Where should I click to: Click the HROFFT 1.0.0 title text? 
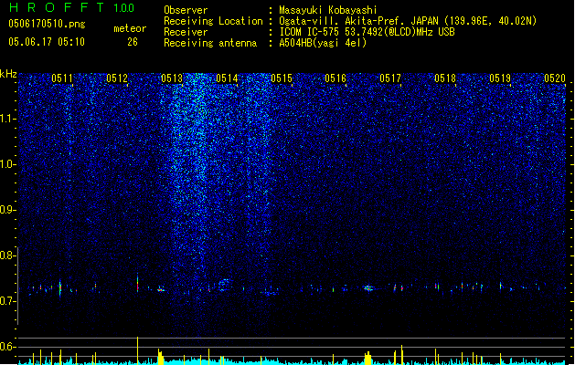pos(71,7)
